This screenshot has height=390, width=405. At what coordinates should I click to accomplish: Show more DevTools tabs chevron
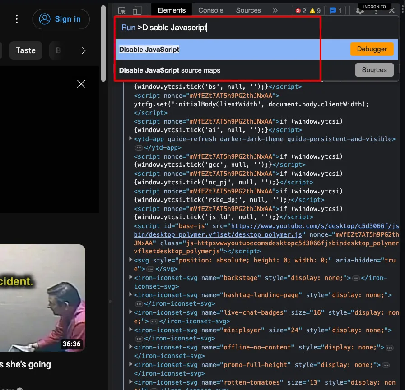(275, 10)
